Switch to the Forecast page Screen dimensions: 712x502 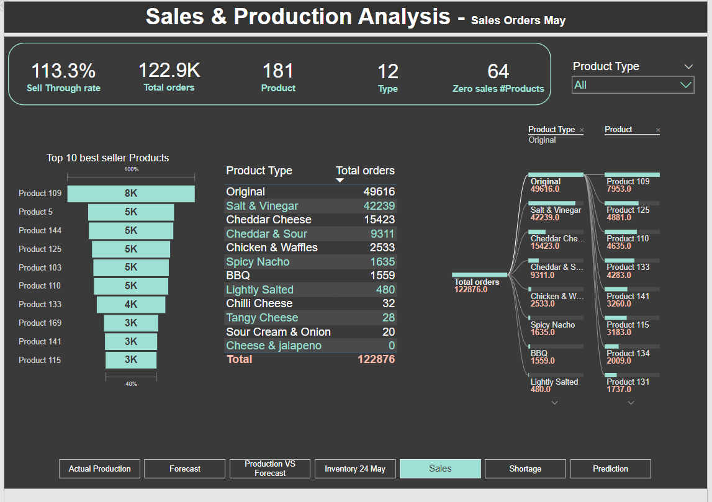point(184,469)
